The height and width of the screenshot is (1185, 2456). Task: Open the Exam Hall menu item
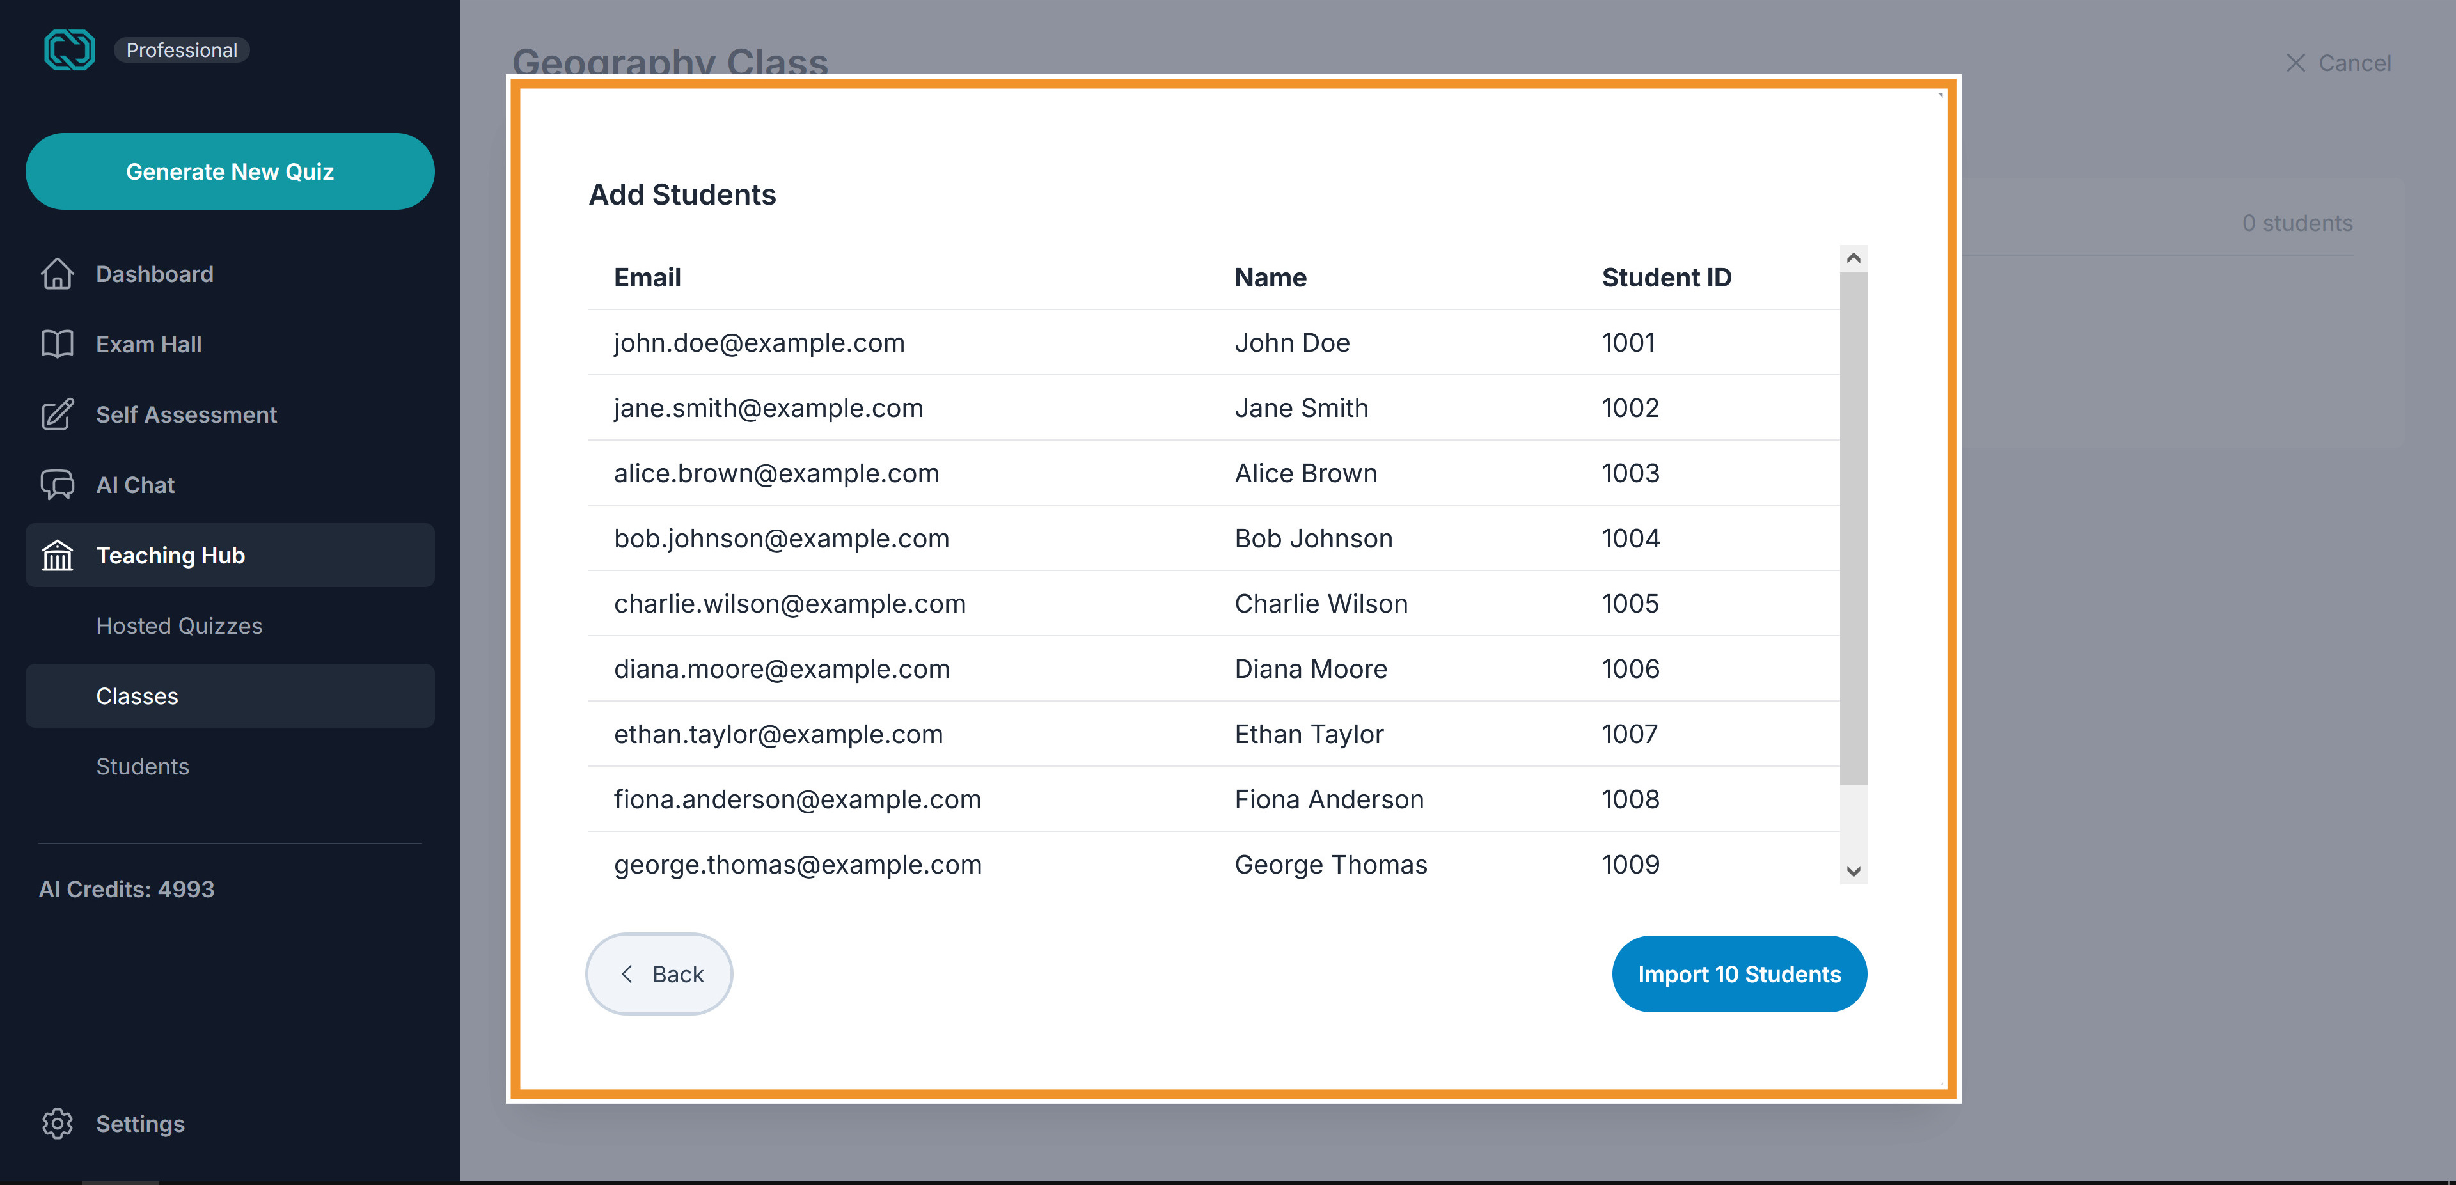coord(230,344)
